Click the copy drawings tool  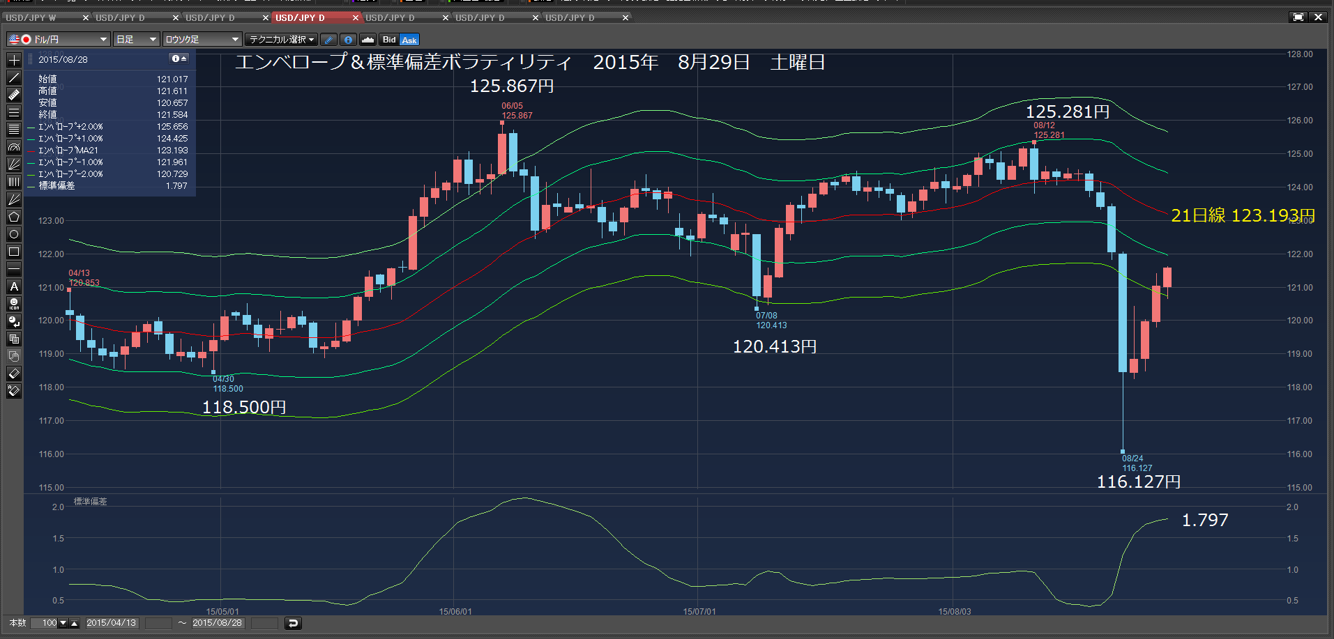click(x=13, y=339)
